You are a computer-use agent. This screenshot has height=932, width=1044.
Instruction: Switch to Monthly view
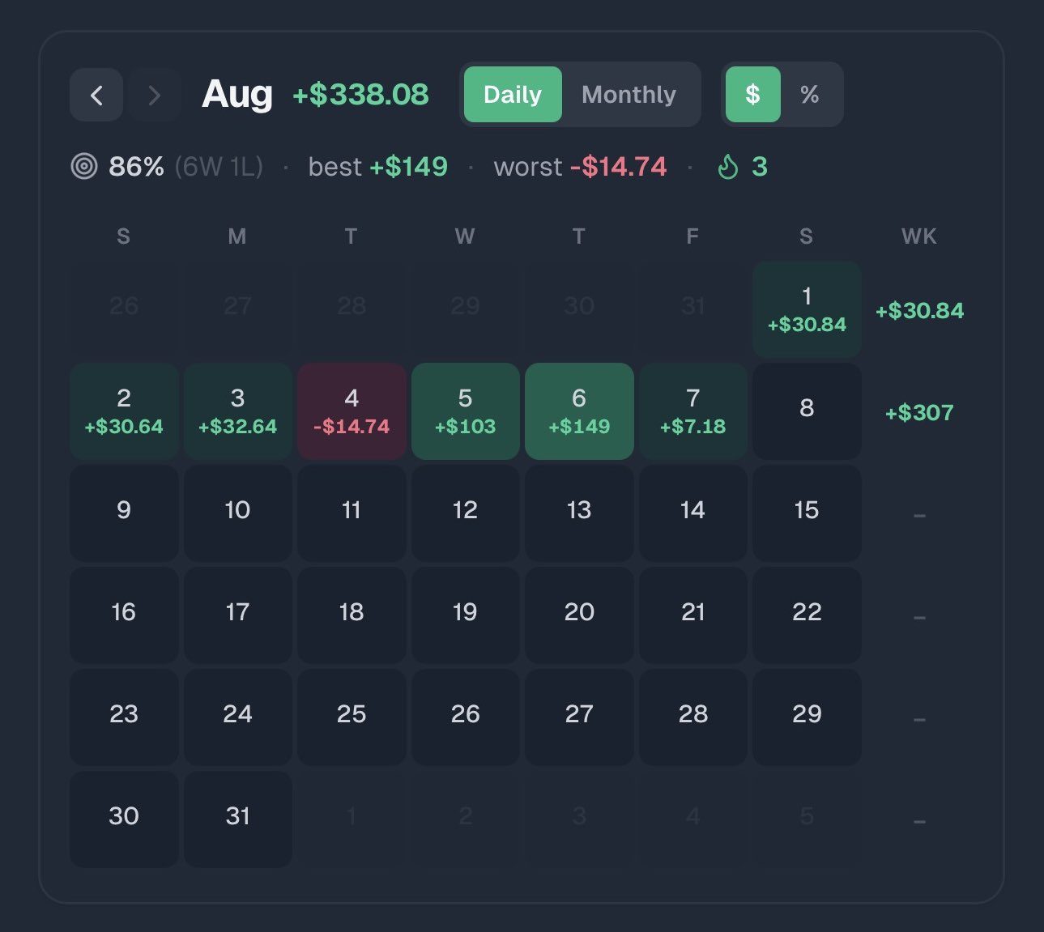[629, 95]
